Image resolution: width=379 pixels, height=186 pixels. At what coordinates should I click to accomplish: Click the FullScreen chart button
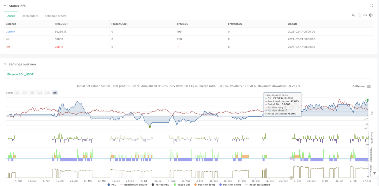coord(359,86)
